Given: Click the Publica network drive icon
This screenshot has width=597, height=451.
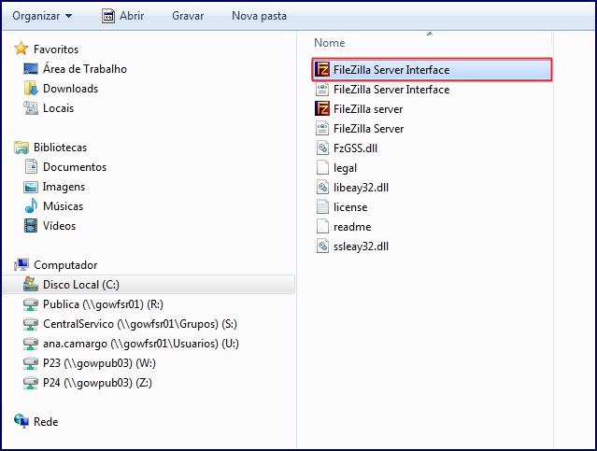Looking at the screenshot, I should pyautogui.click(x=31, y=304).
